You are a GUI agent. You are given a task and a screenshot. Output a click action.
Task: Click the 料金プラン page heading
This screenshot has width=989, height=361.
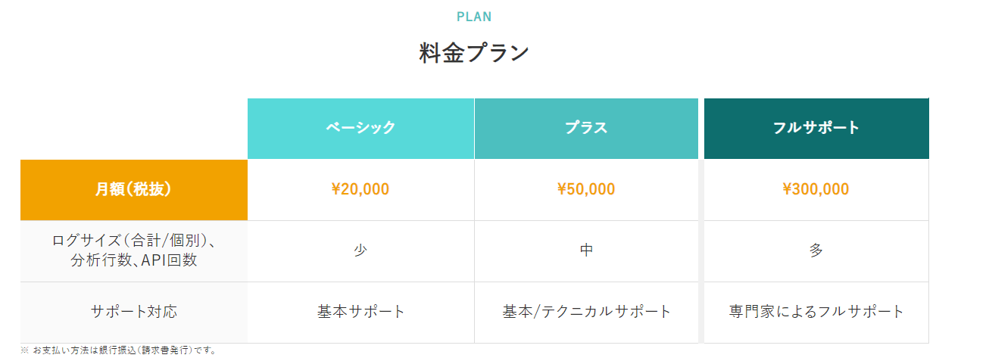pos(474,54)
